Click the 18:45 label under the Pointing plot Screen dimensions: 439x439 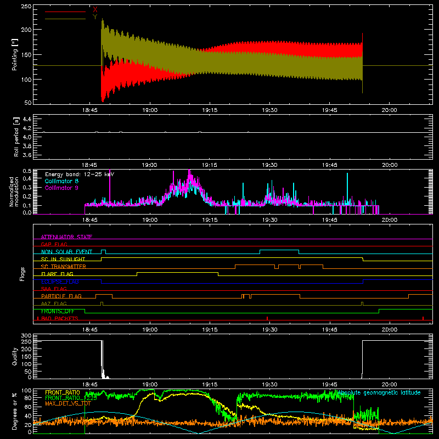click(x=90, y=110)
